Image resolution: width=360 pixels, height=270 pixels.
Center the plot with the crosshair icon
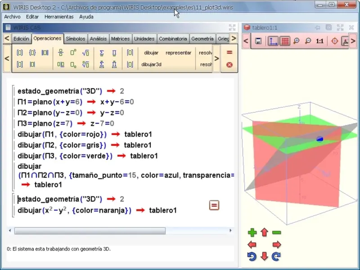[x=335, y=41]
